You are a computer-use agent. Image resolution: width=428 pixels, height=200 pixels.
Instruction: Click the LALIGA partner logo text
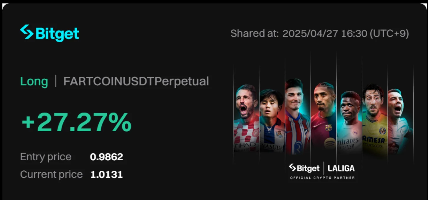(x=341, y=168)
